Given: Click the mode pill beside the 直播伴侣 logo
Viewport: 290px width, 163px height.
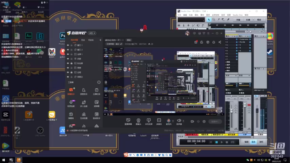Looking at the screenshot, I should tap(92, 33).
